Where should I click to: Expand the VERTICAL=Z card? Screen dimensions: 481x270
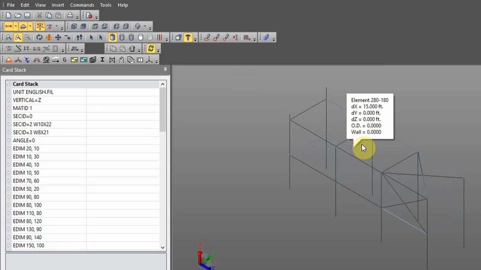[9, 100]
